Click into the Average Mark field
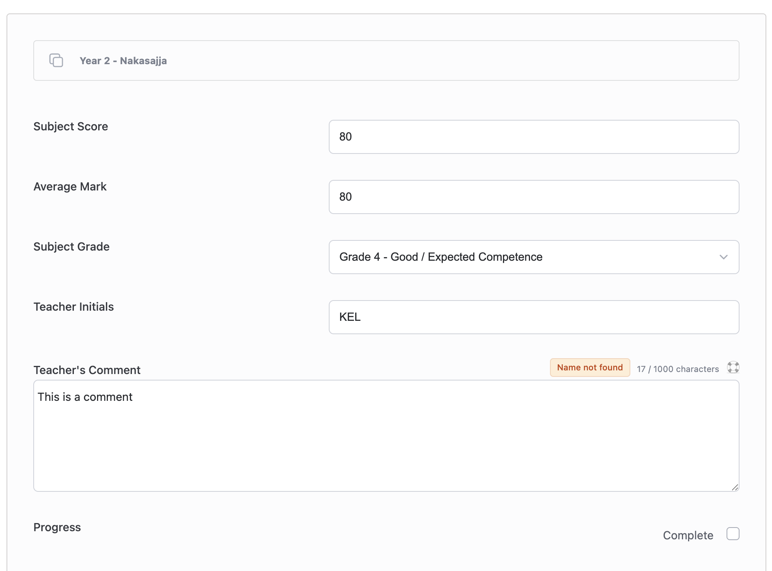The width and height of the screenshot is (772, 571). 533,197
